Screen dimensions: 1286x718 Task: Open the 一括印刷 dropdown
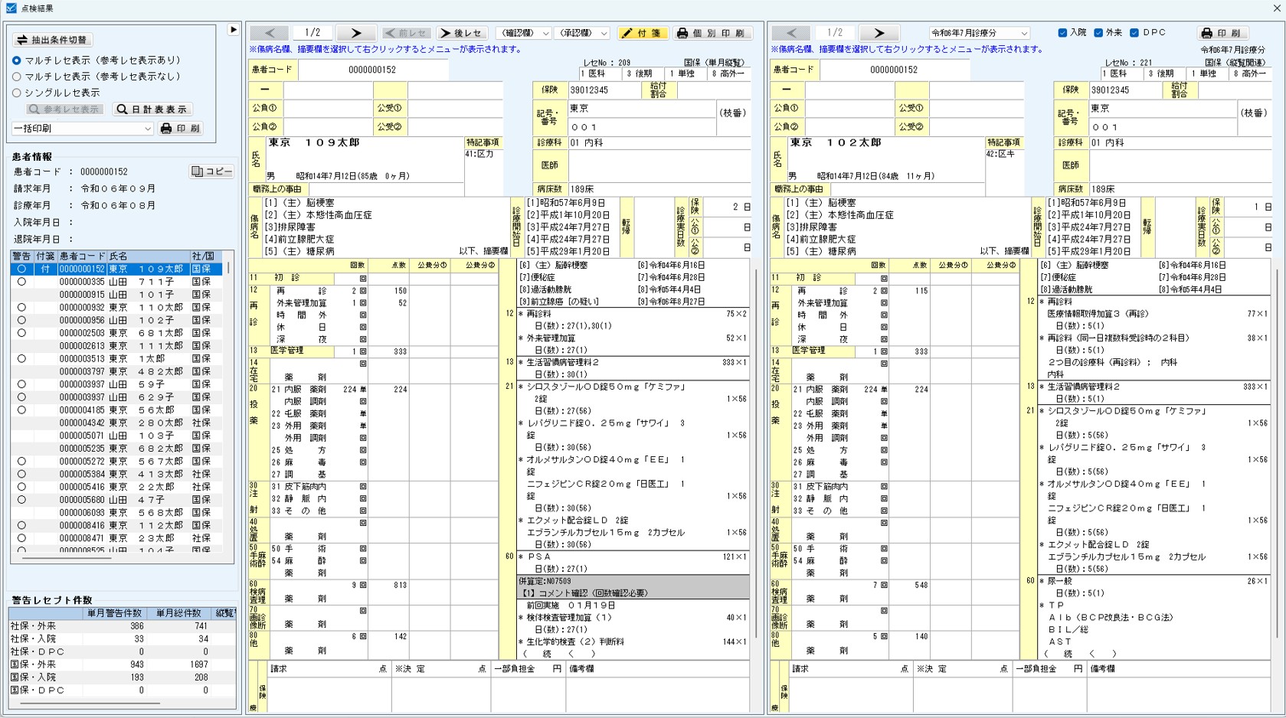(x=82, y=129)
